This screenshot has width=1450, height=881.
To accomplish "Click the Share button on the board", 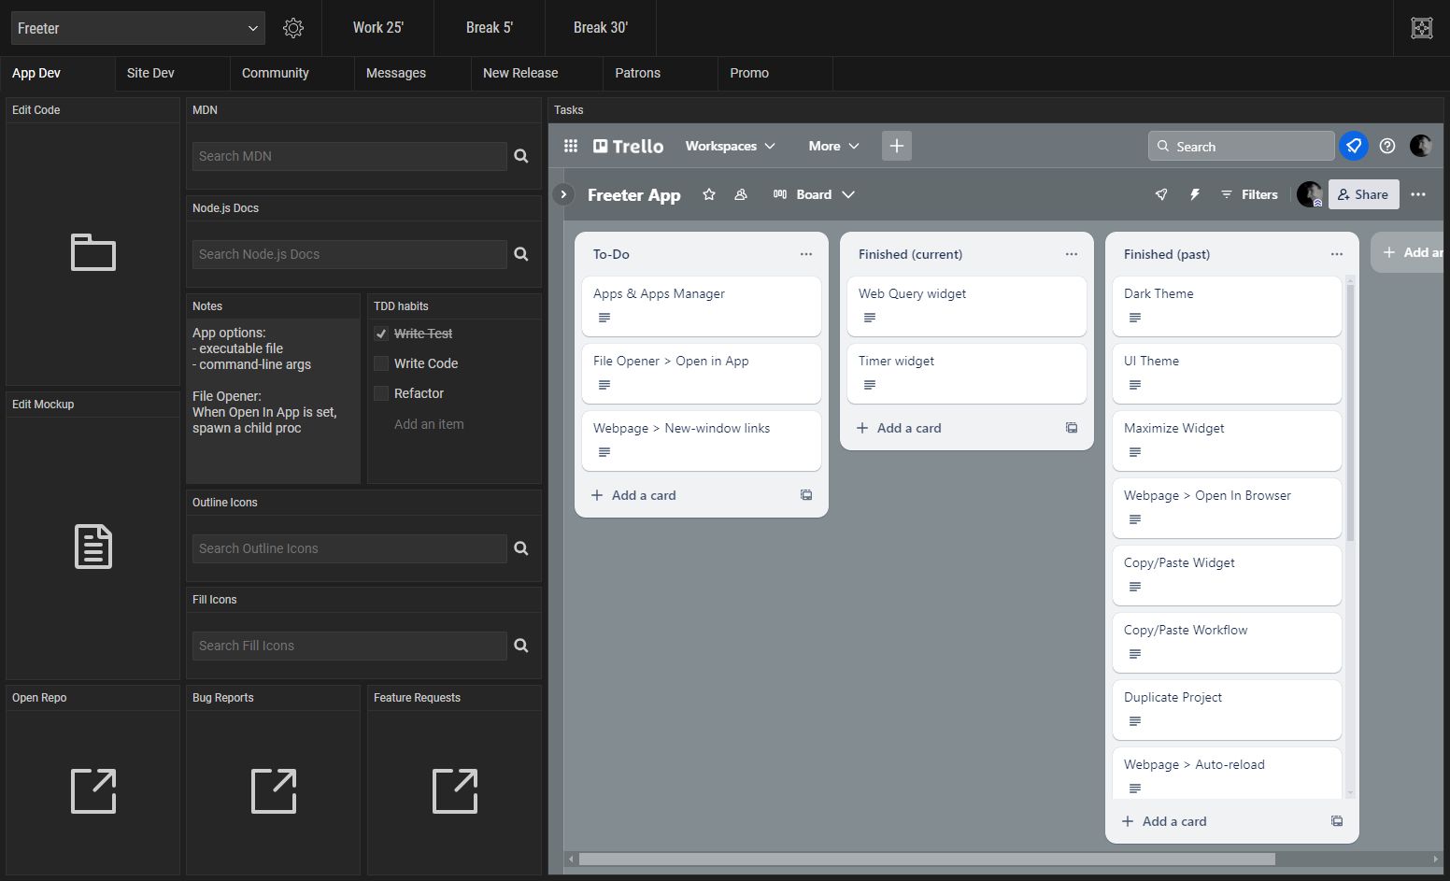I will pyautogui.click(x=1363, y=194).
